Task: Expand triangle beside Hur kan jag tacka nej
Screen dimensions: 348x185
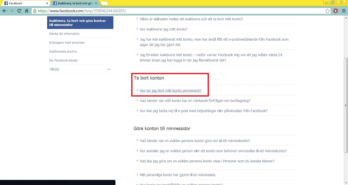Action: pyautogui.click(x=137, y=111)
